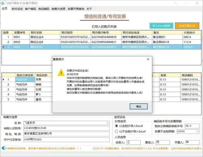This screenshot has width=203, height=157.
Task: Click the 开户行及账号 input field
Action: (66, 139)
